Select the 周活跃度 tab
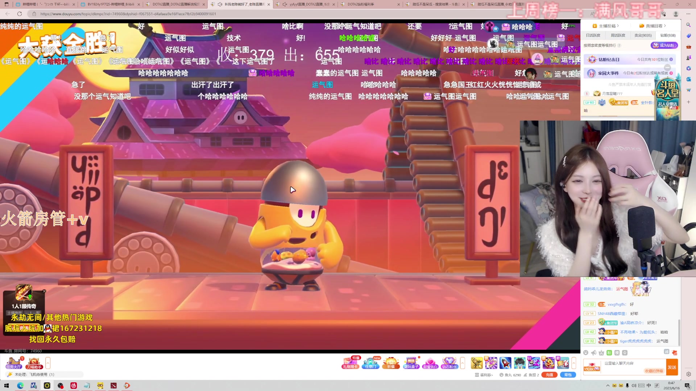 (x=618, y=35)
